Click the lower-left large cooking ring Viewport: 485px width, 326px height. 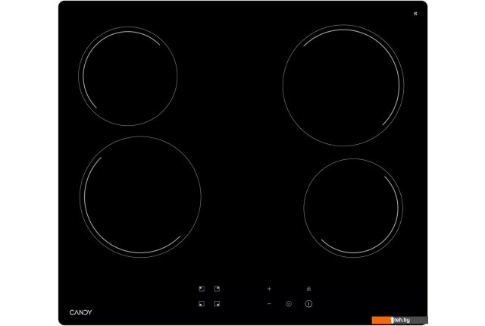(x=142, y=197)
